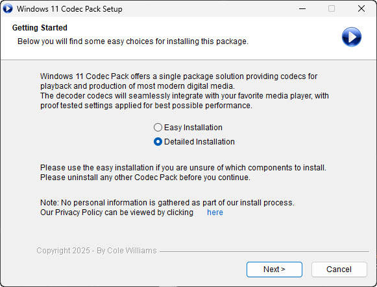Cancel the codec pack installation
This screenshot has height=287, width=377.
point(339,270)
